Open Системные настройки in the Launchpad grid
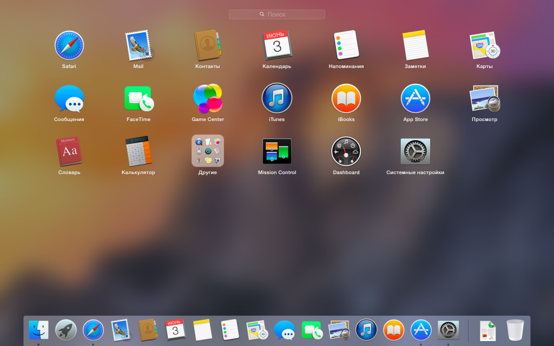This screenshot has height=346, width=554. pos(415,151)
